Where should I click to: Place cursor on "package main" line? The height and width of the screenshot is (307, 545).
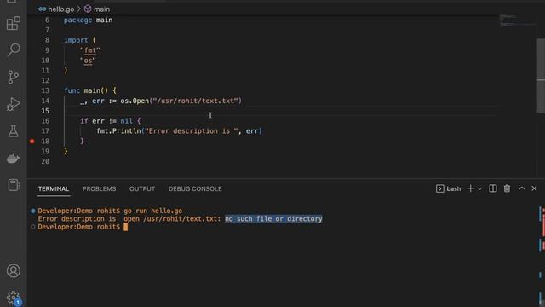[x=88, y=20]
